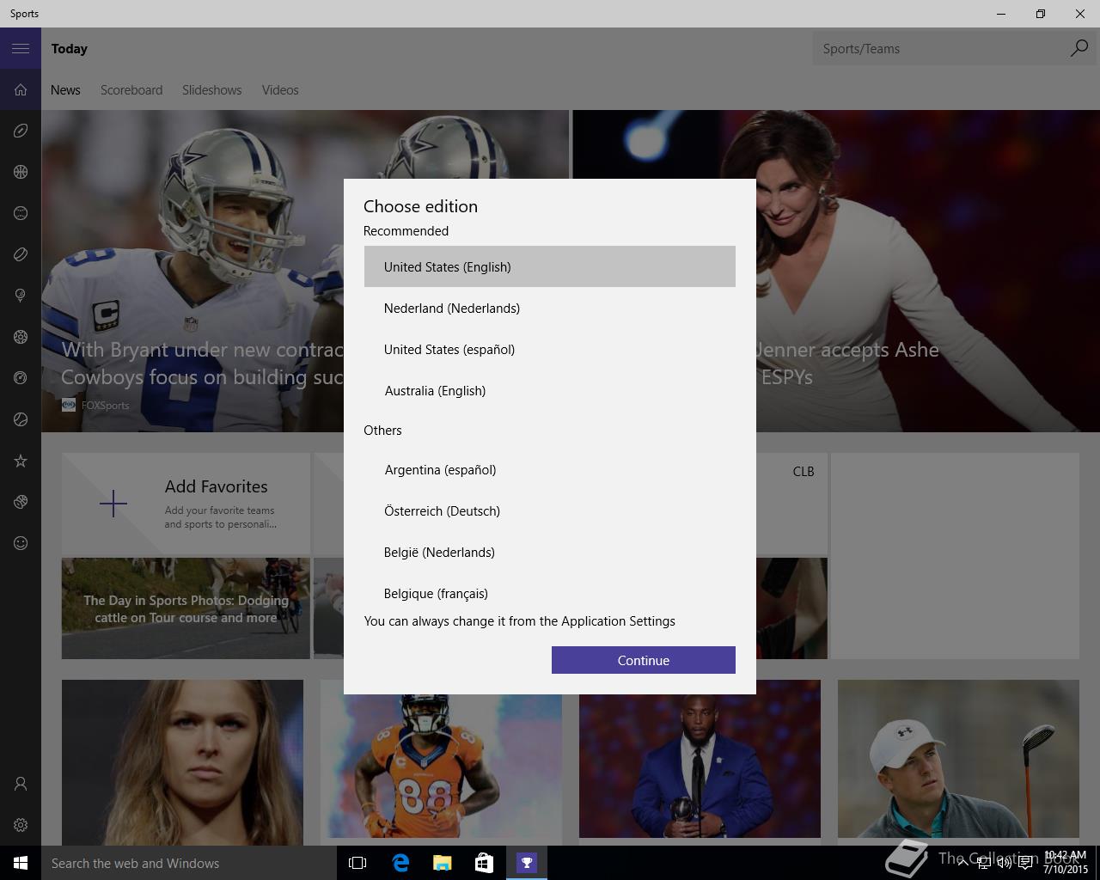Open Task View on the taskbar
Screen dimensions: 1100x880
357,863
